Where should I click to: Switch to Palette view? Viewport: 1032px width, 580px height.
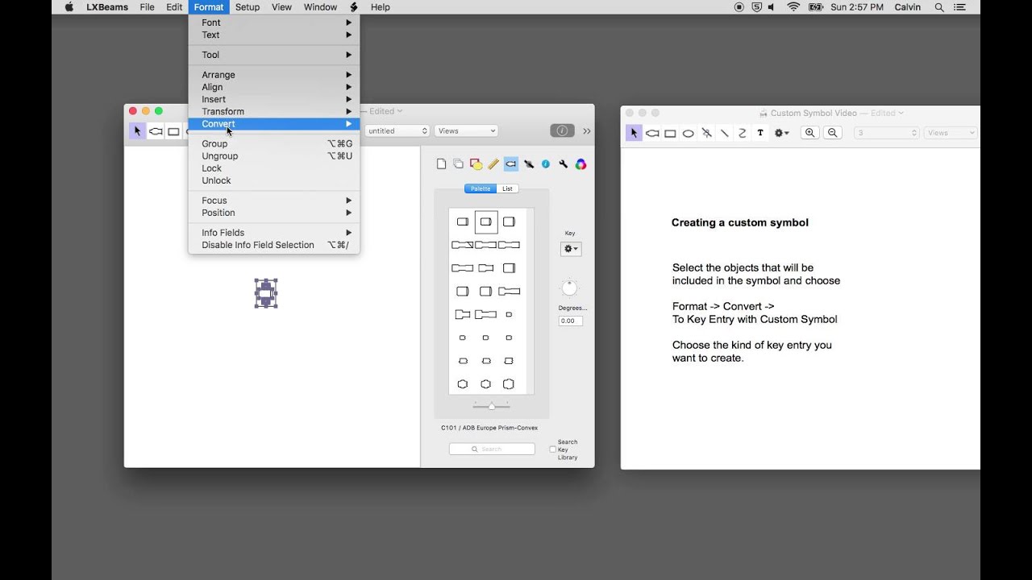pos(481,188)
